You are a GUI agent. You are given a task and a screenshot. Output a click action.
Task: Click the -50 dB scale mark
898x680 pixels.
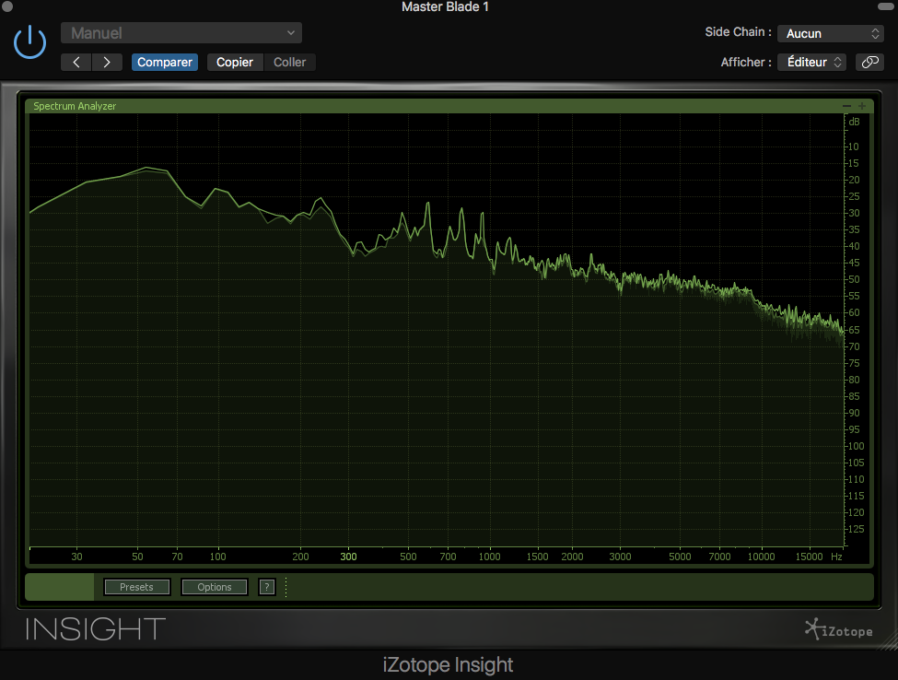854,279
